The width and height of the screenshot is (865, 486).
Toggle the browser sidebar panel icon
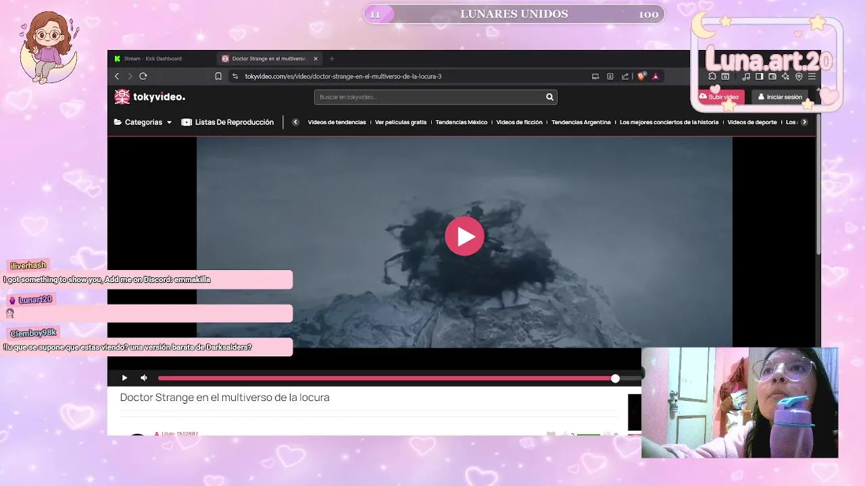(759, 76)
